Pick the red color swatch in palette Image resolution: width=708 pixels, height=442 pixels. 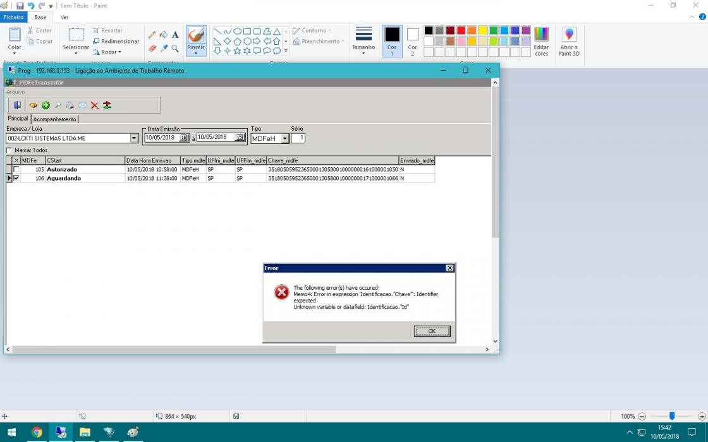(x=461, y=30)
